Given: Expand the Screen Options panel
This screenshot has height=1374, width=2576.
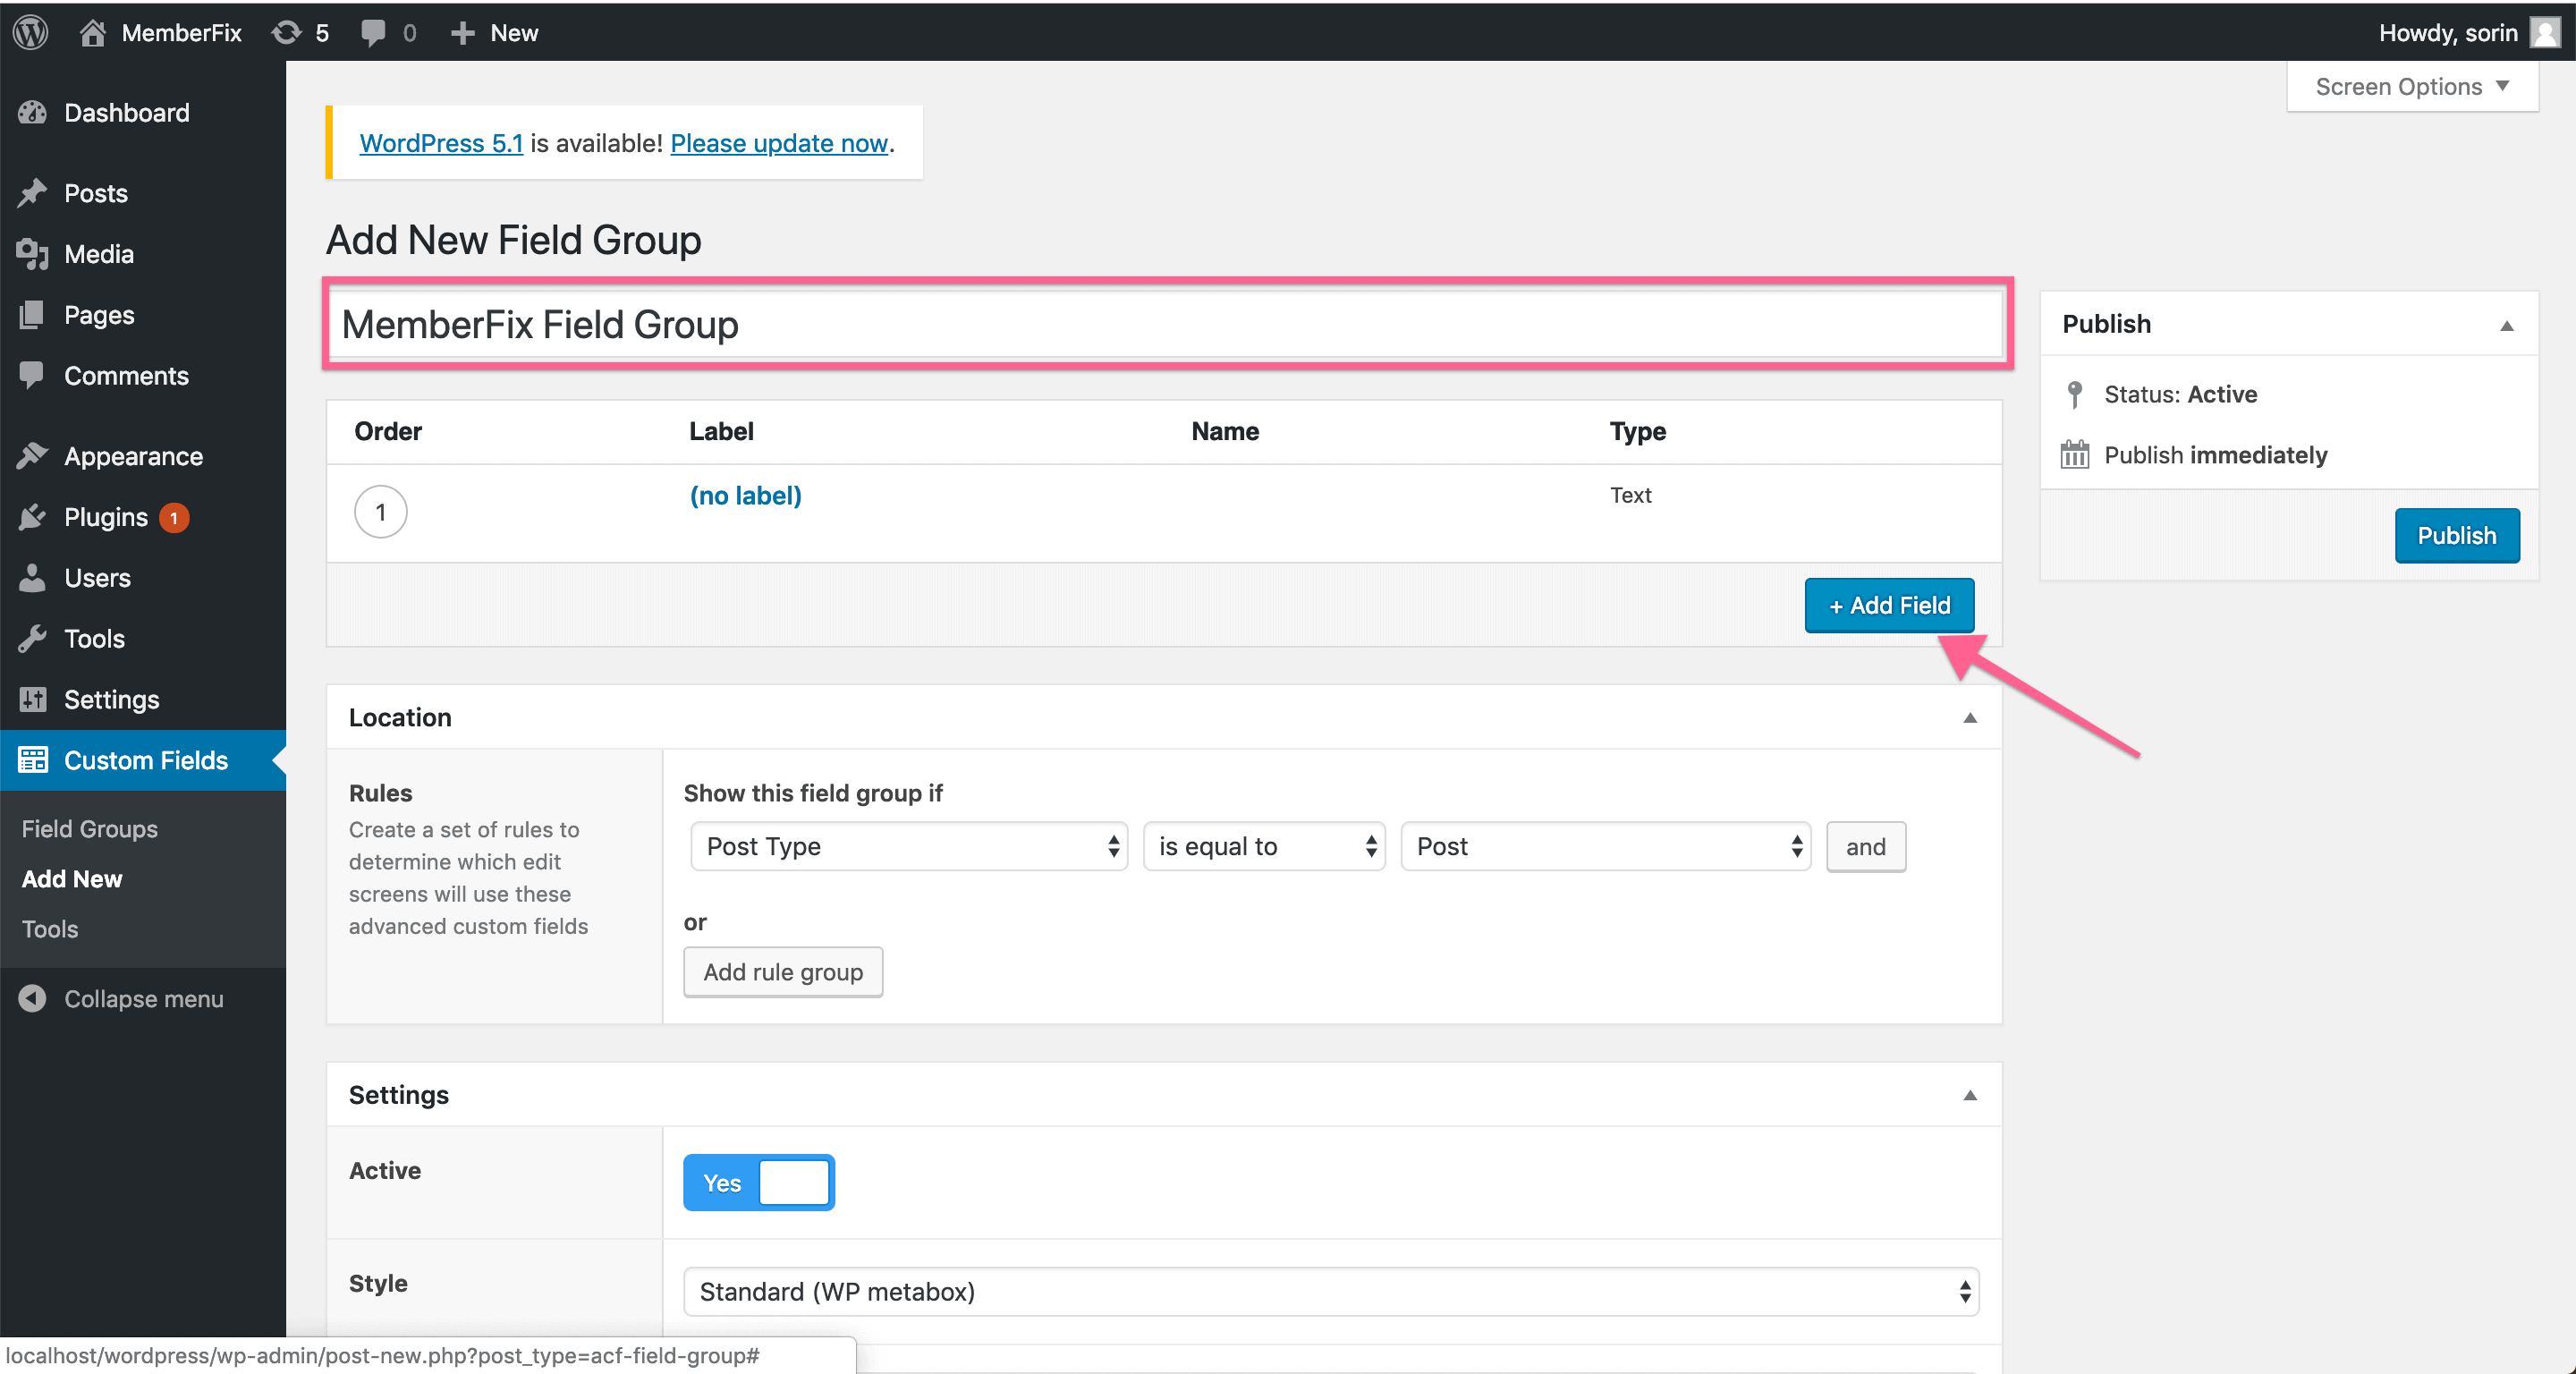Looking at the screenshot, I should coord(2412,87).
